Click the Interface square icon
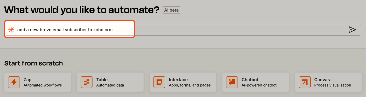This screenshot has width=366, height=97. [159, 82]
